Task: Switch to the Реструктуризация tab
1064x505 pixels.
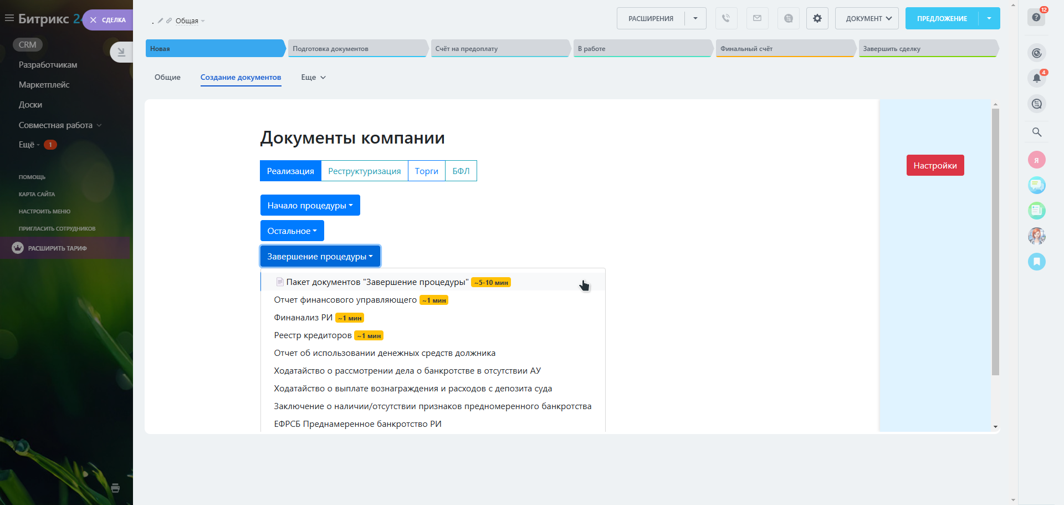Action: coord(364,171)
